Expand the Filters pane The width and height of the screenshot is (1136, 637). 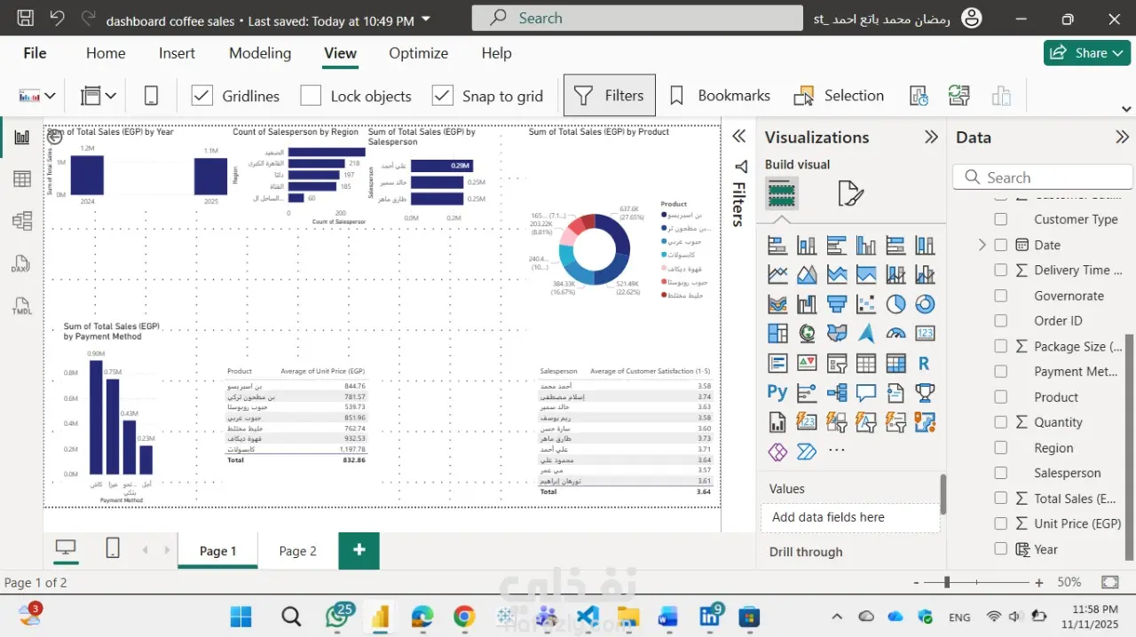click(738, 137)
